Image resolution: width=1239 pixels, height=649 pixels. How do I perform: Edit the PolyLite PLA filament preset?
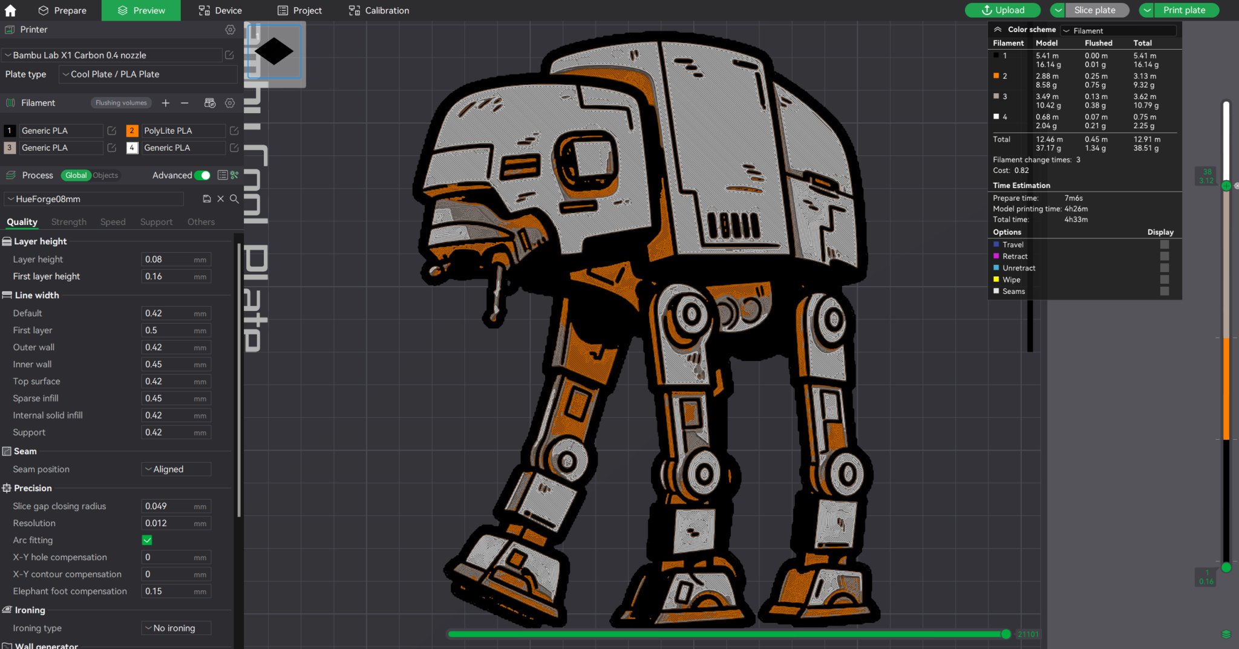click(235, 130)
